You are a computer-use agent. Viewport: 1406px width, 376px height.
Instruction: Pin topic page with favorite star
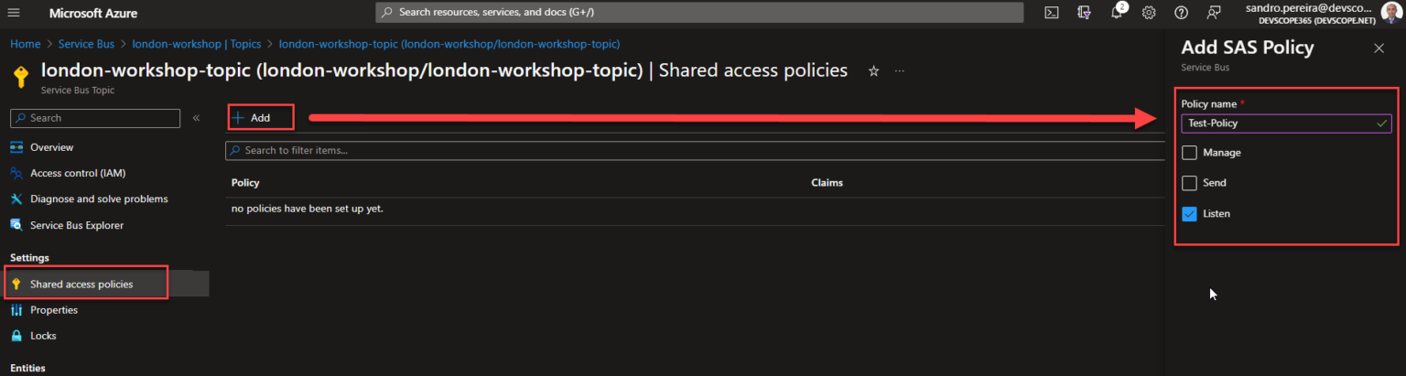coord(873,71)
